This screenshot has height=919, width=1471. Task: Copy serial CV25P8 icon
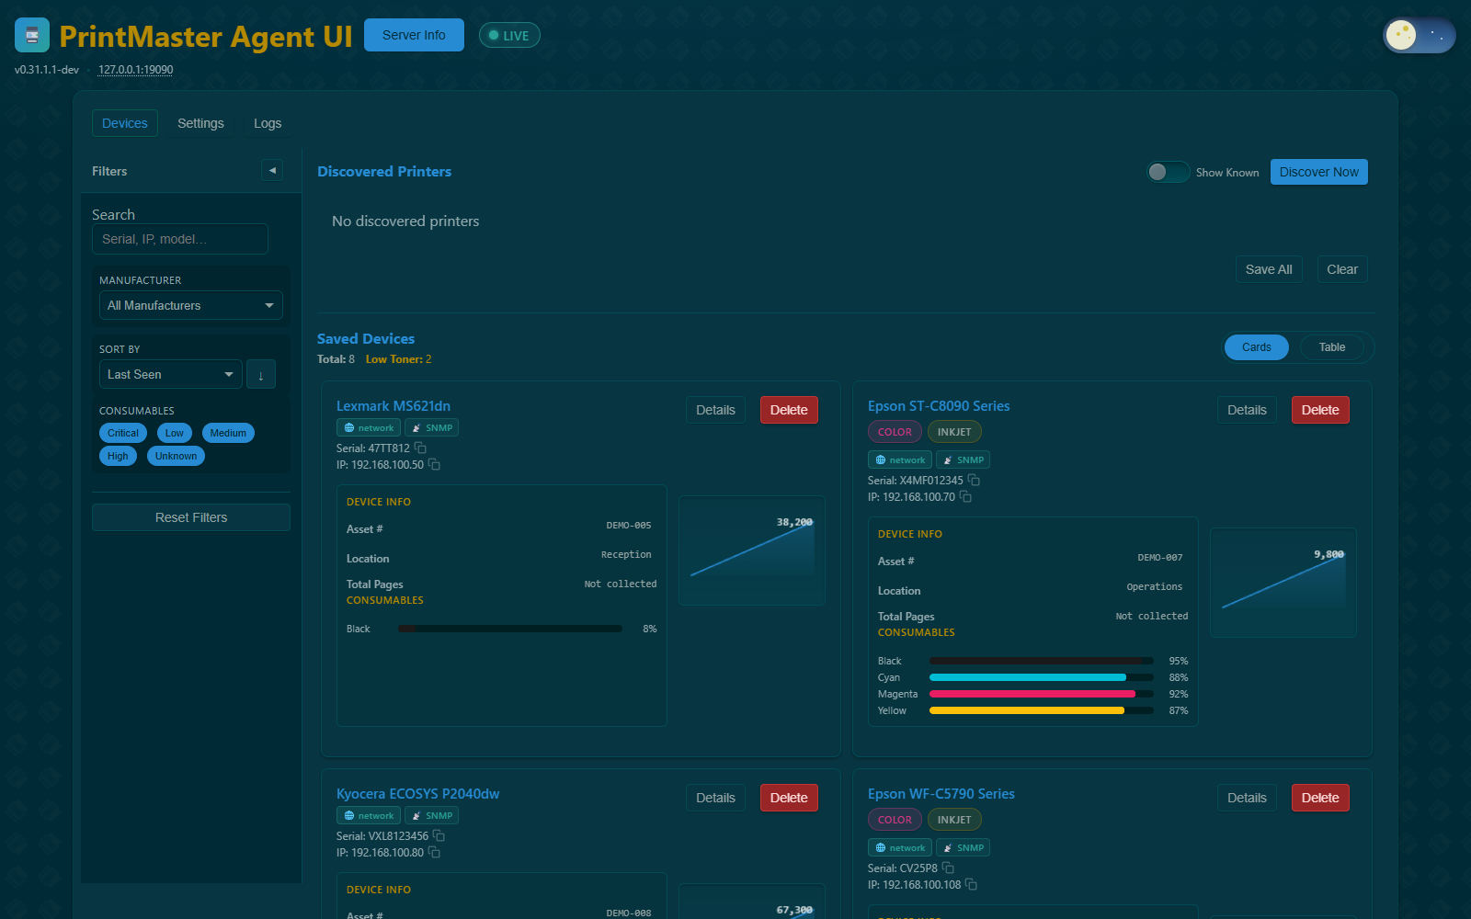coord(948,868)
